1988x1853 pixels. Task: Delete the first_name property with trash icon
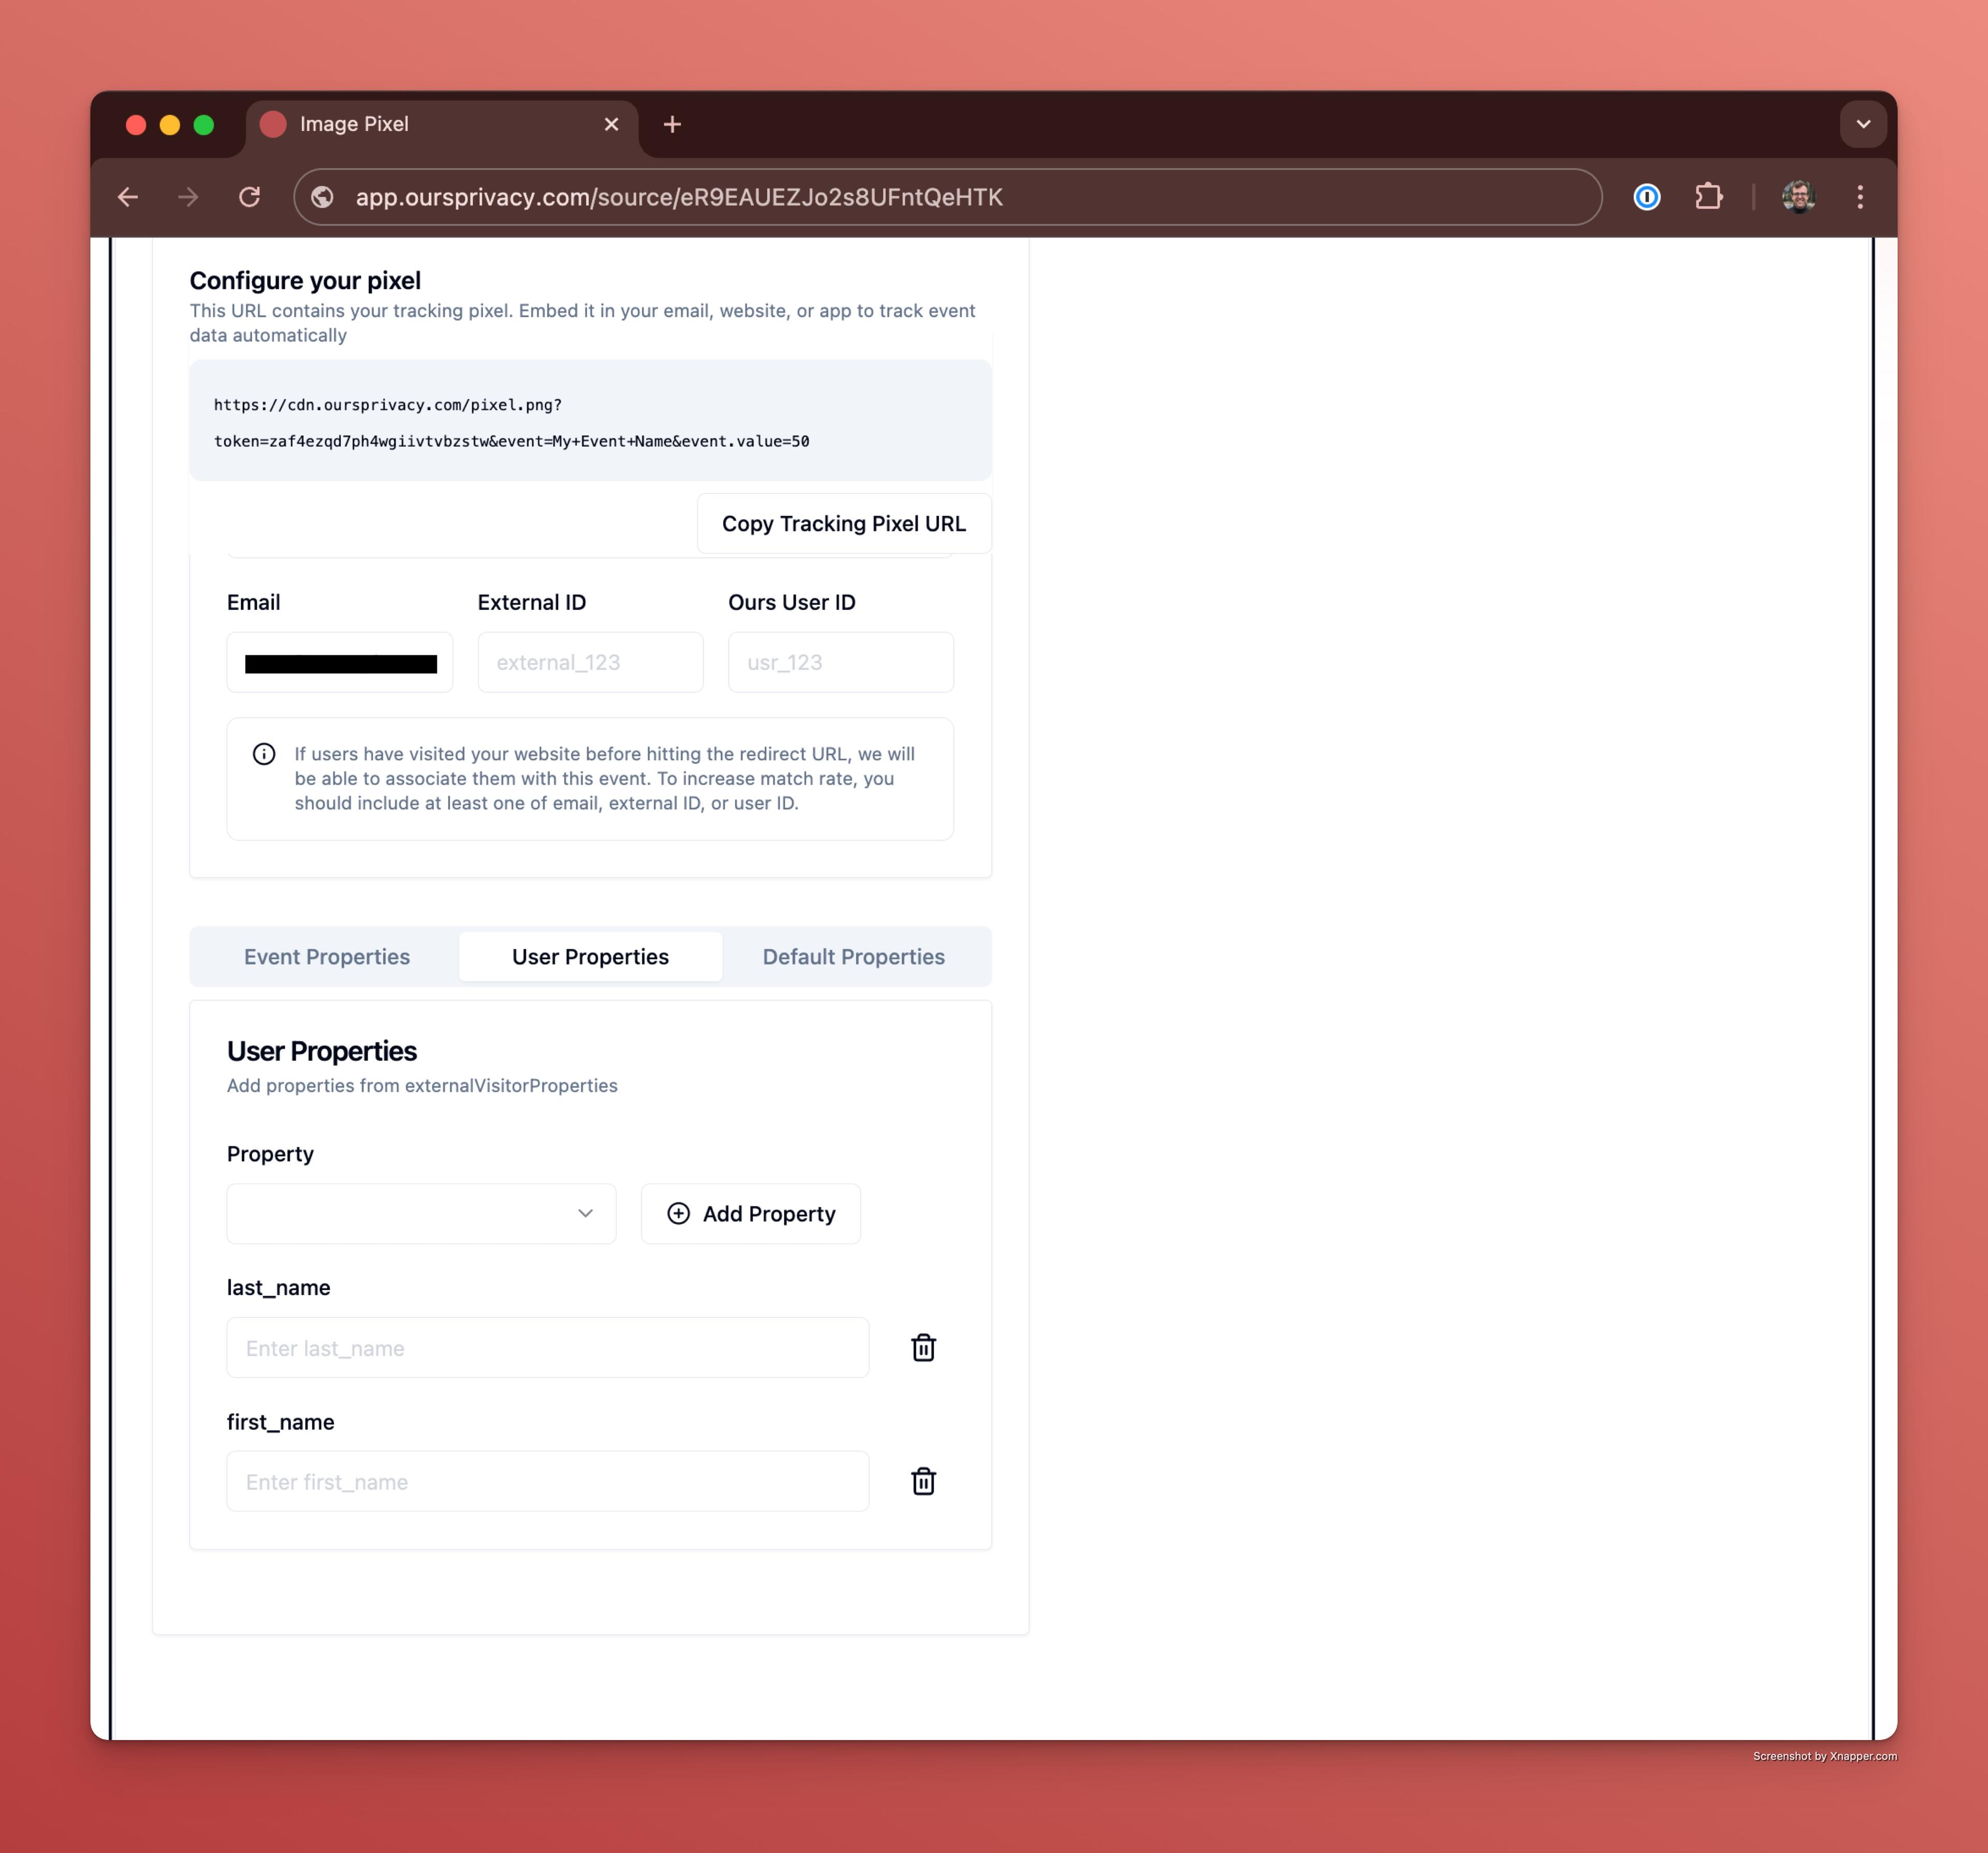(923, 1481)
